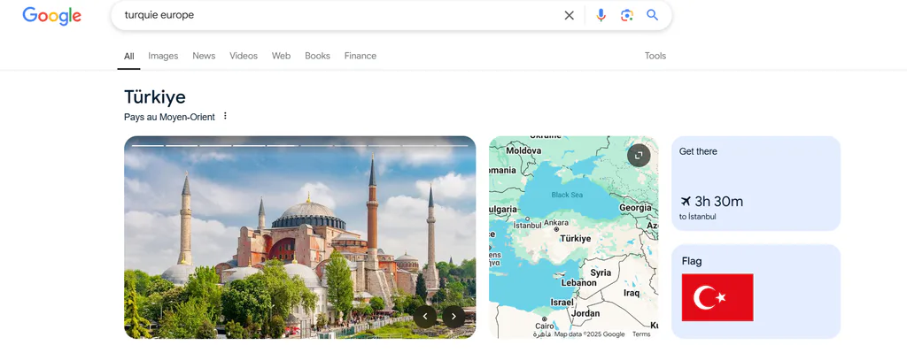The image size is (907, 353).
Task: Click the Türkiye map thumbnail
Action: (x=574, y=237)
